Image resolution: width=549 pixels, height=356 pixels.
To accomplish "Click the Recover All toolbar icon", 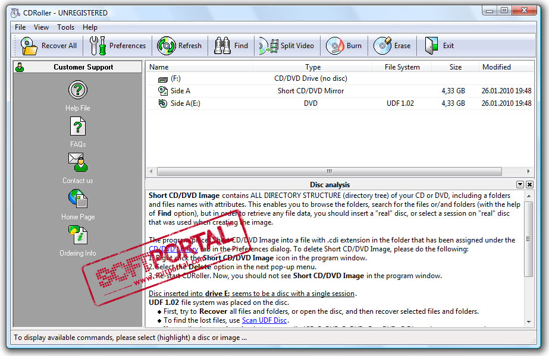I will (29, 46).
